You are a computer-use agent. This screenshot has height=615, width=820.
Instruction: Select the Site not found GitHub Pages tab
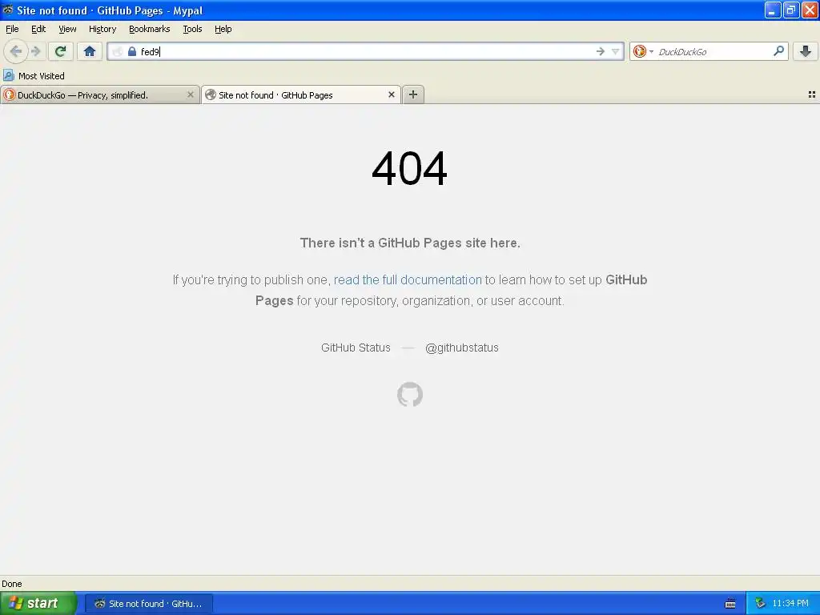click(x=301, y=95)
